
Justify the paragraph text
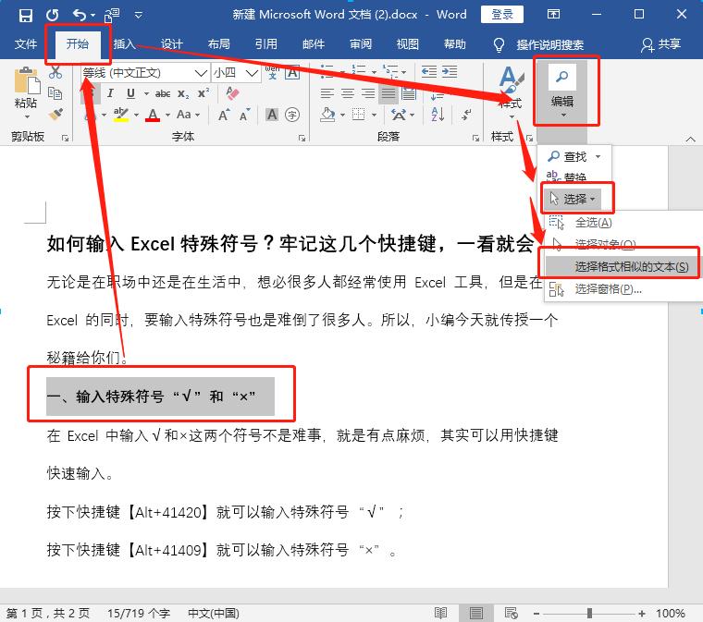click(388, 93)
